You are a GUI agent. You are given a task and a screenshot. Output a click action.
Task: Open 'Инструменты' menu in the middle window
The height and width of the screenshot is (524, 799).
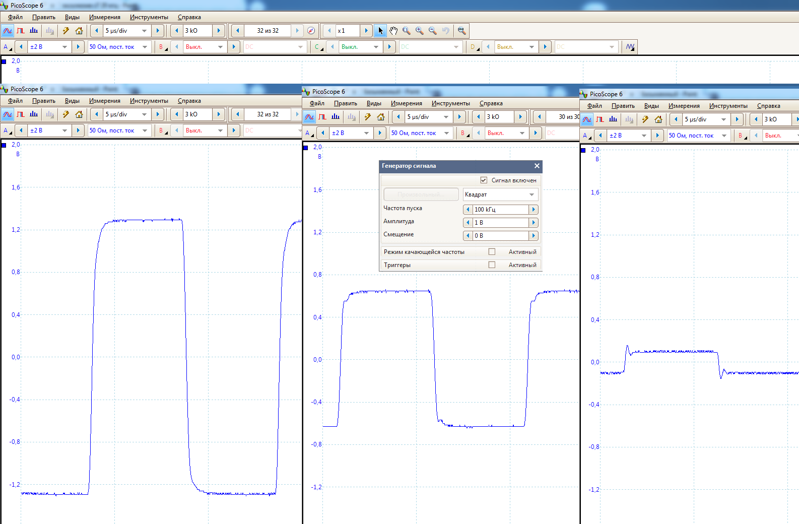tap(451, 103)
